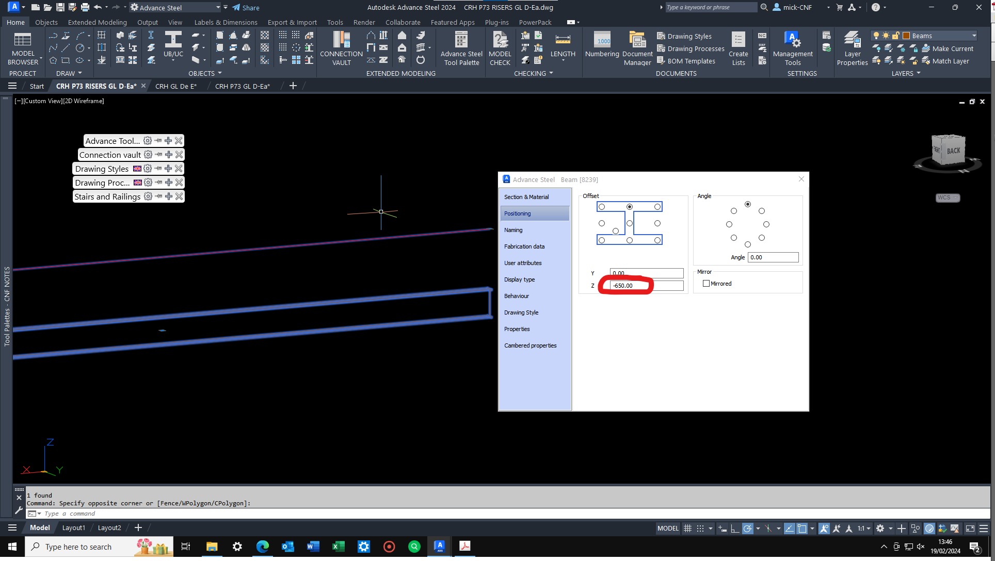Open the Extended Modeling ribbon tab
The image size is (995, 561).
coord(97,22)
